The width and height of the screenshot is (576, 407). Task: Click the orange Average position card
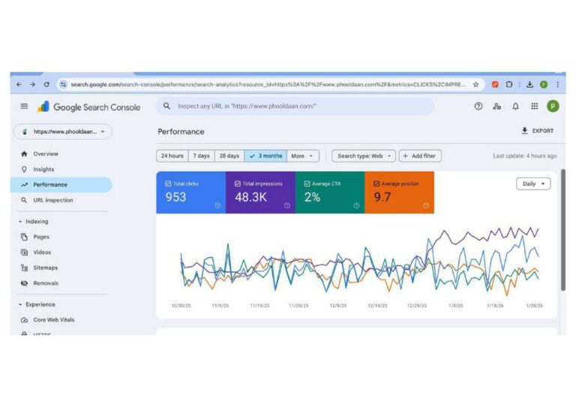pos(399,193)
